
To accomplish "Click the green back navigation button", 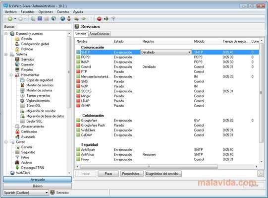I will 10,19.
